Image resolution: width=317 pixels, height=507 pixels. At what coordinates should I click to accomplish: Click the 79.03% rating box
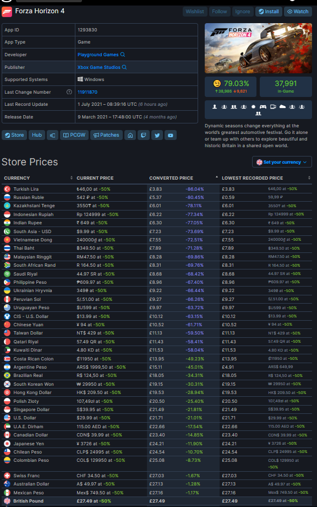(x=231, y=87)
